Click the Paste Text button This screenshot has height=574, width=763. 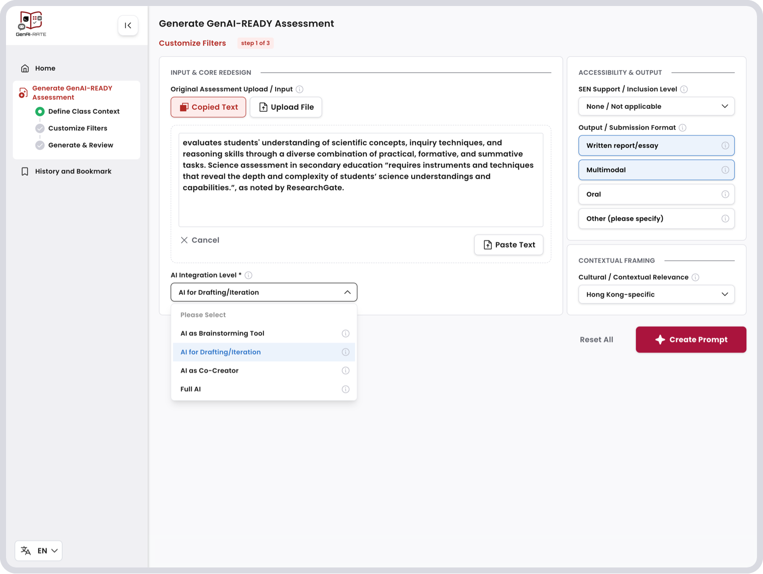coord(508,245)
